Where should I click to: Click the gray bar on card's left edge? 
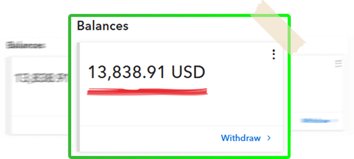click(x=78, y=97)
